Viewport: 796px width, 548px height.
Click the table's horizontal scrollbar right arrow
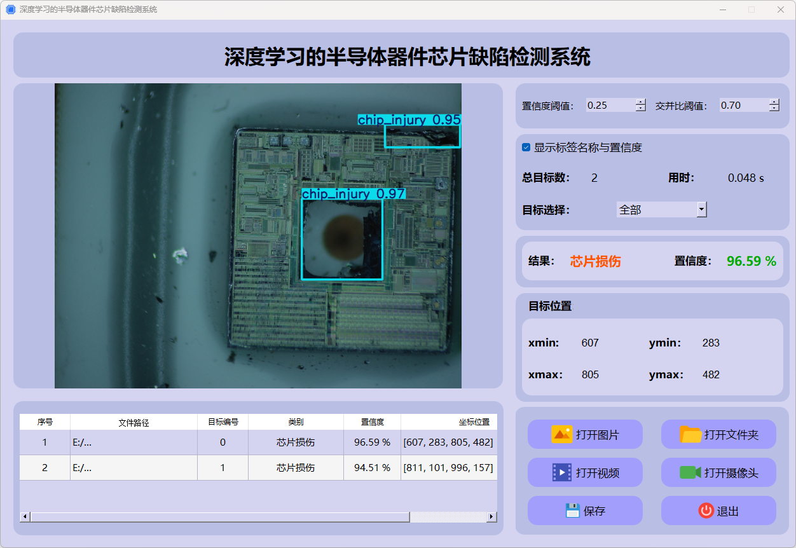[491, 517]
